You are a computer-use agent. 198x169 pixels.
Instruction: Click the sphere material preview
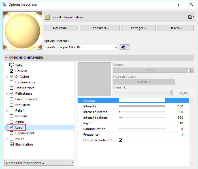22,31
